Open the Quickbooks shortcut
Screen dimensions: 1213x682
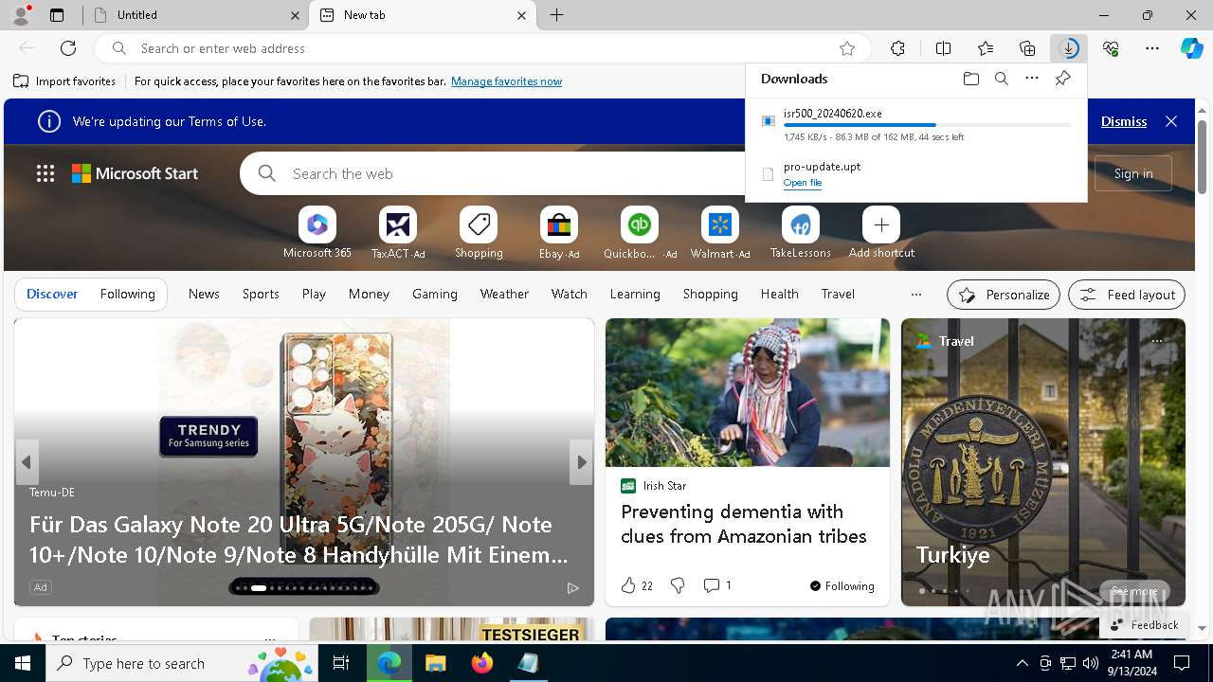(x=640, y=233)
